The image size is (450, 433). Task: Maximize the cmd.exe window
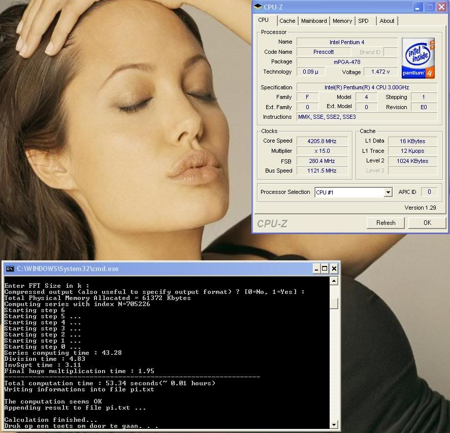[x=325, y=269]
